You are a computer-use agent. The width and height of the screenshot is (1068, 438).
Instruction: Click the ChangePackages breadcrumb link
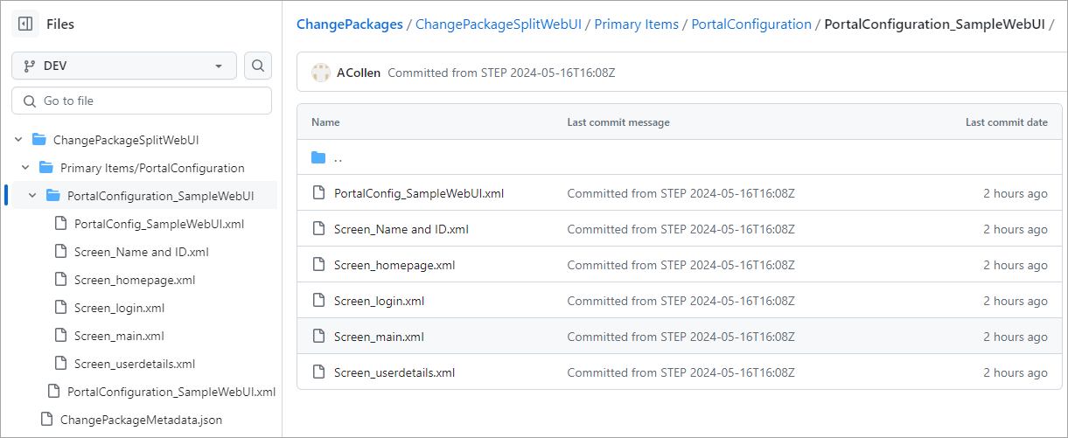coord(349,24)
